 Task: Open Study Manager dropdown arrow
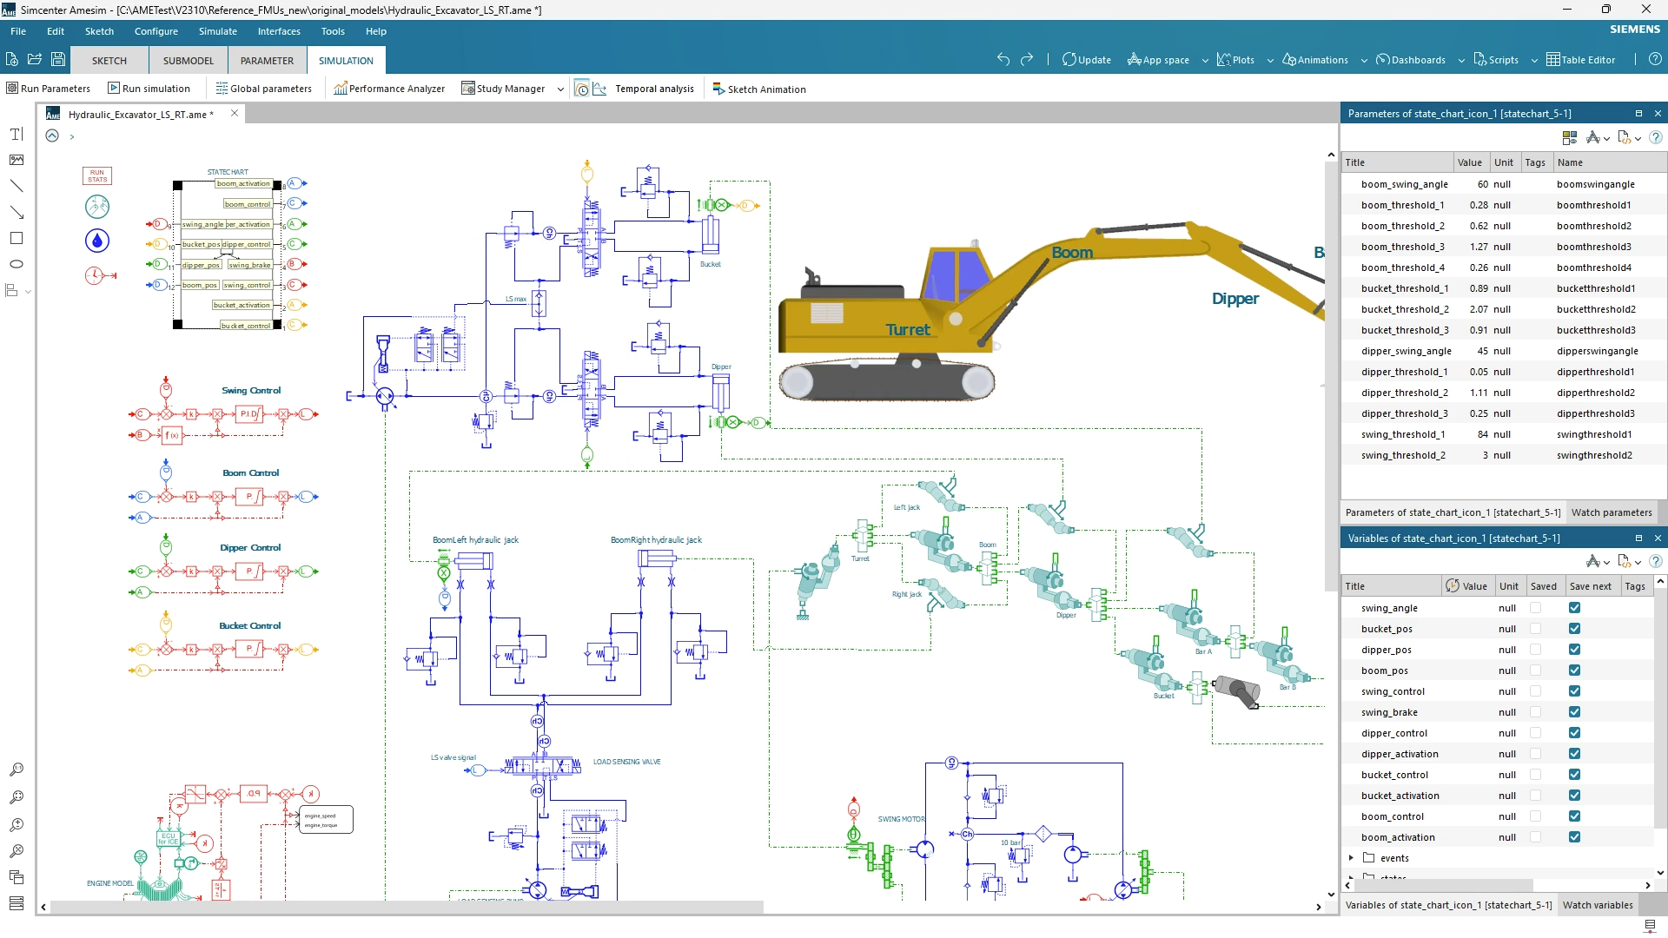[560, 89]
